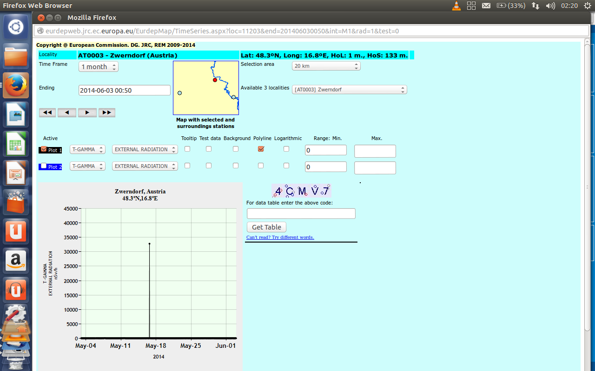Viewport: 595px width, 371px height.
Task: Open the mail envelope indicator in top bar
Action: coord(486,6)
